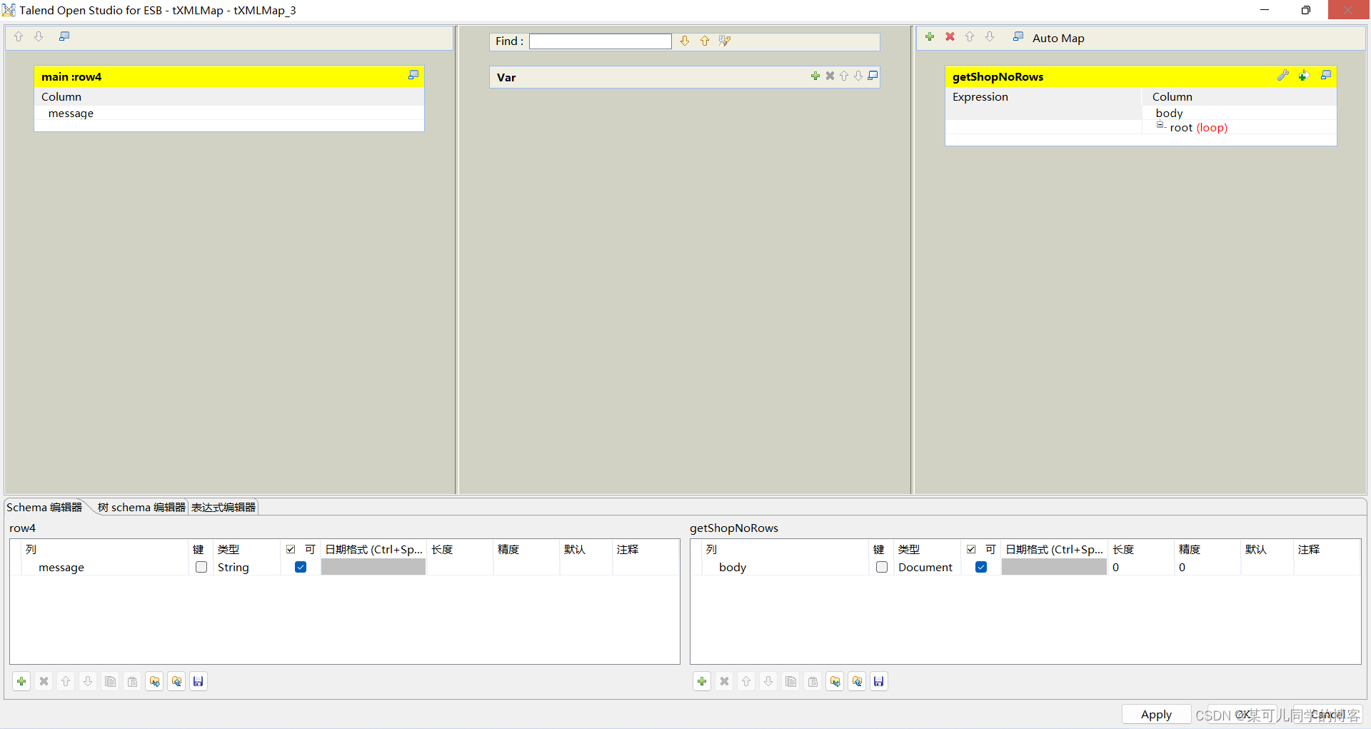Screen dimensions: 1371x729
Task: Toggle nullable checkbox for message column
Action: pos(301,567)
